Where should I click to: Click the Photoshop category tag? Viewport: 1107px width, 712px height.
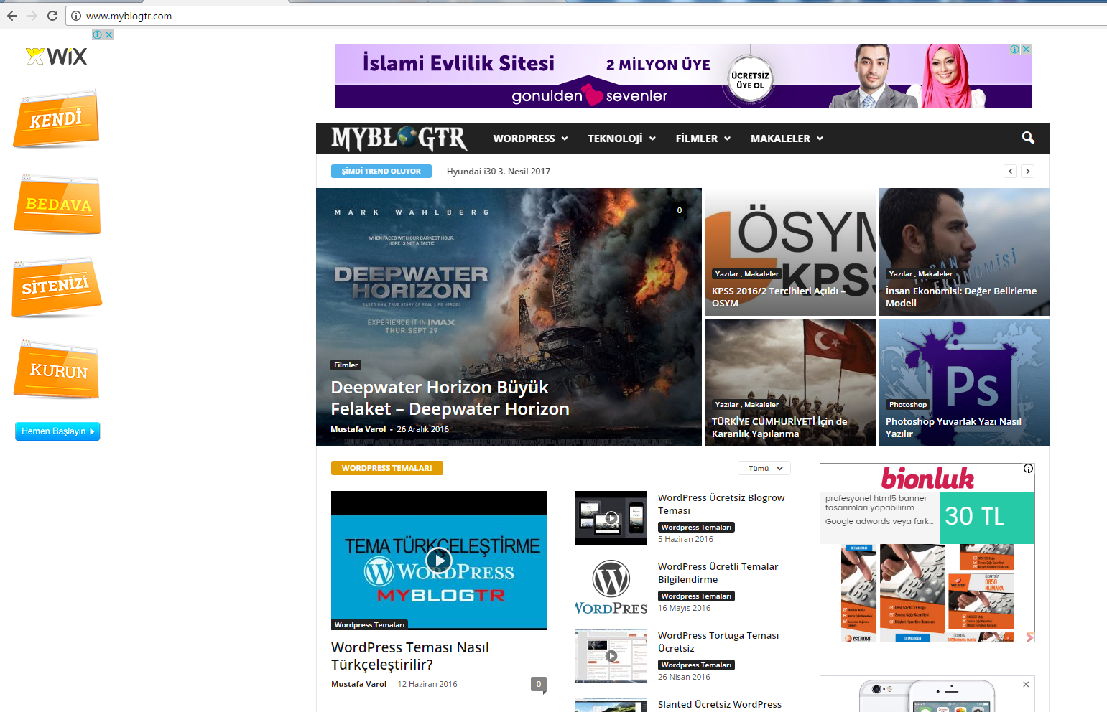point(908,404)
